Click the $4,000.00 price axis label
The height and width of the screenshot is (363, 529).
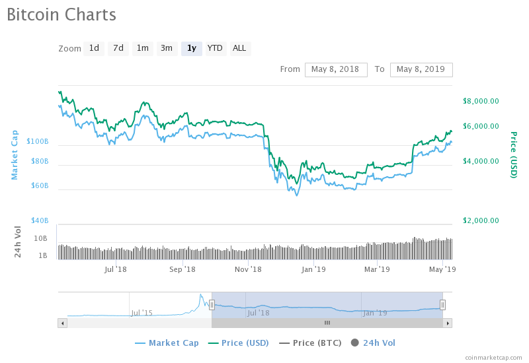[481, 161]
